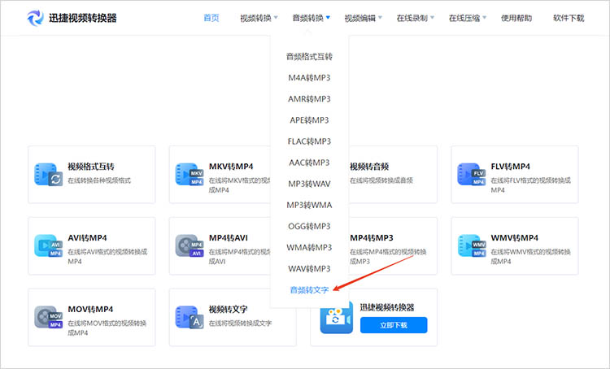
Task: Go to 首页 in navigation bar
Action: 211,18
